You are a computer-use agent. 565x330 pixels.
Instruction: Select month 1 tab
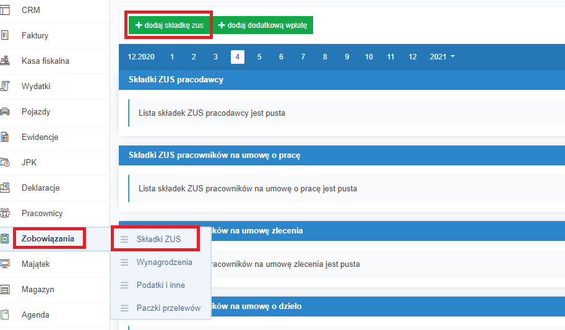(172, 57)
